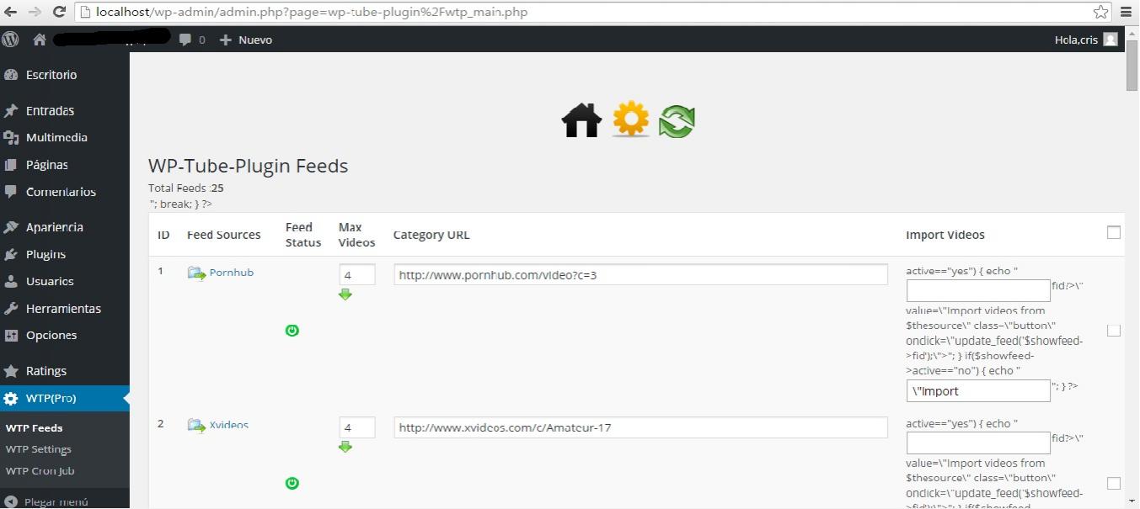The image size is (1140, 509).
Task: Bookmark this page with the star icon
Action: click(1100, 12)
